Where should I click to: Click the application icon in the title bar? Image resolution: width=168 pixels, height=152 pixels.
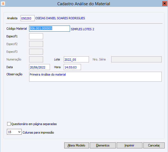pos(3,4)
